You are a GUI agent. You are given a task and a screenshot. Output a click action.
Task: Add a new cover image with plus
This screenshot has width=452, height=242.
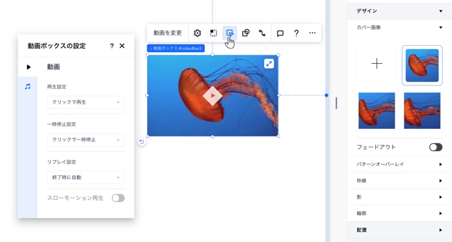(376, 64)
